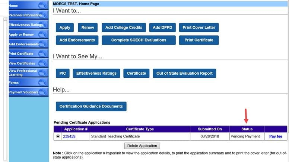Click the Renew button

[x=88, y=27]
